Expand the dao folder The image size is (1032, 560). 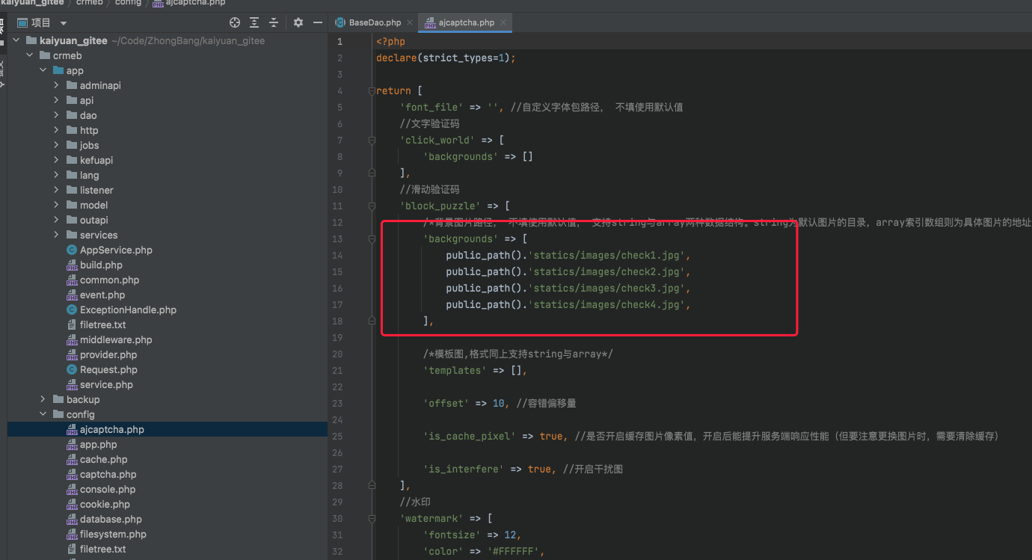(57, 115)
